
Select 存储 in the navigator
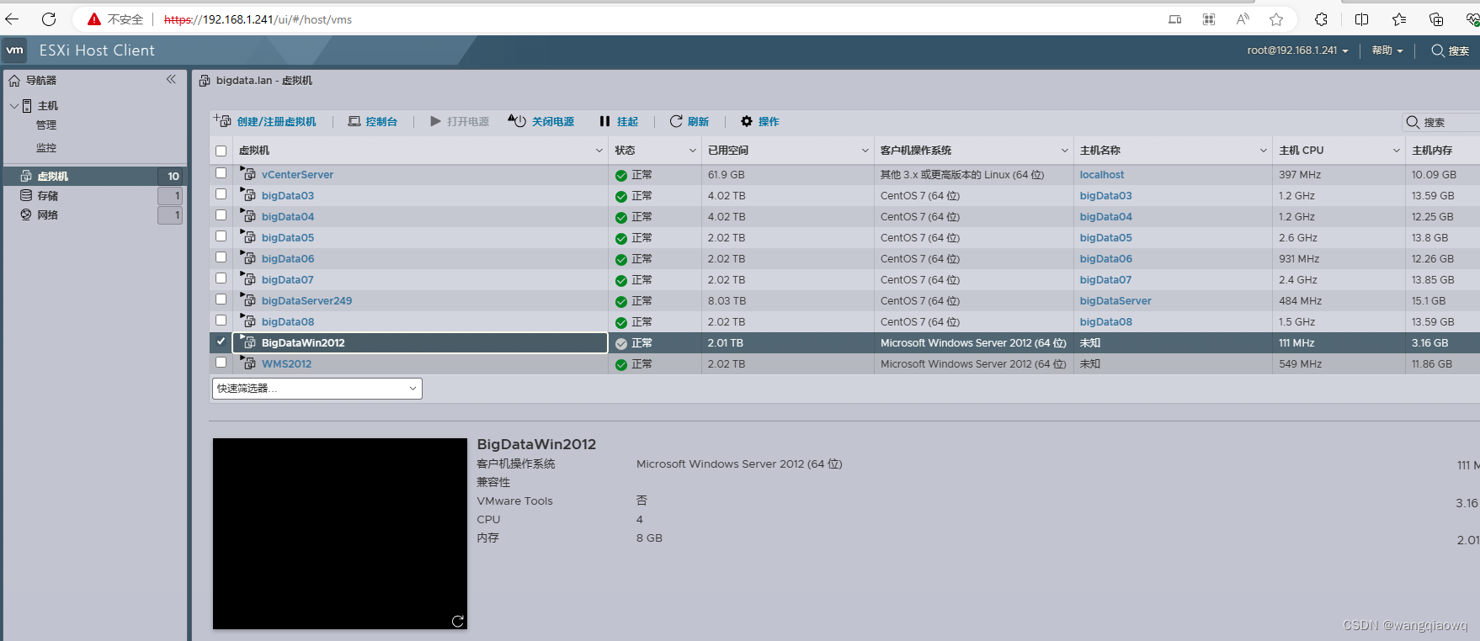pos(48,196)
